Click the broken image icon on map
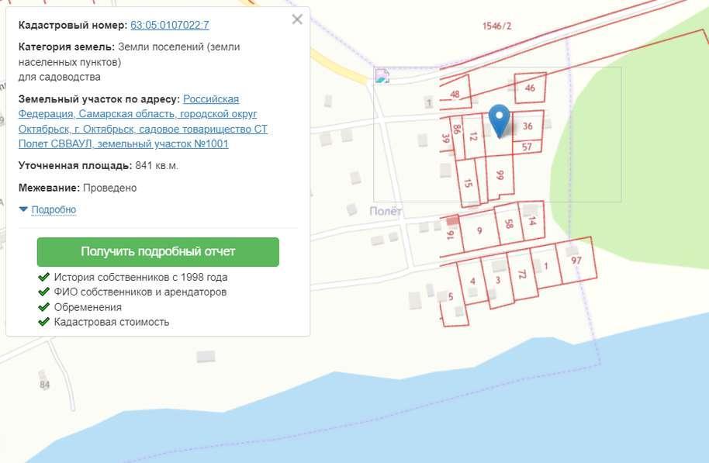Screen dimensions: 709x463 382,76
